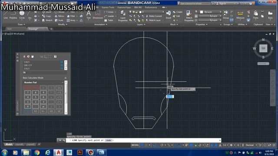Open the ByLayer color dropdown
278x156 pixels.
pyautogui.click(x=220, y=12)
